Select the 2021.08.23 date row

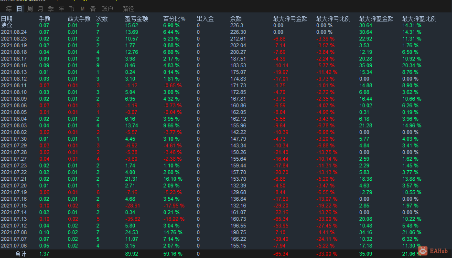226,39
